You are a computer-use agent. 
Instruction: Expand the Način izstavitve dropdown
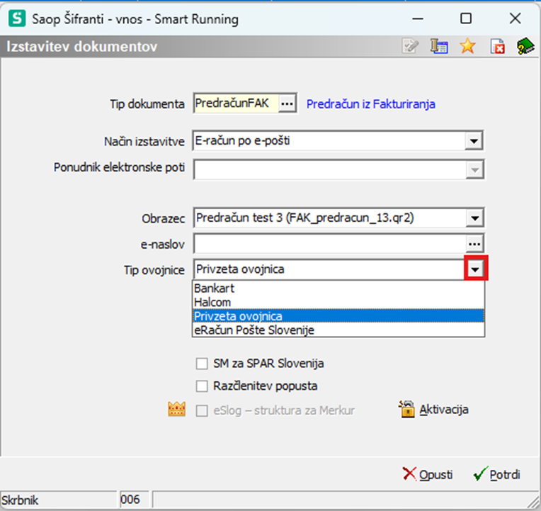(473, 141)
